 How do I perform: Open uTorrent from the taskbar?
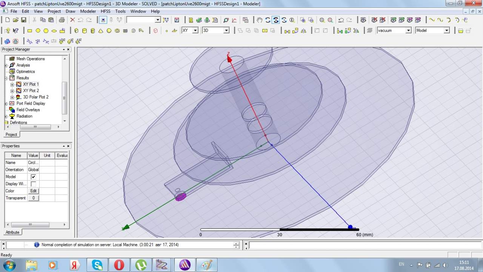tap(141, 265)
